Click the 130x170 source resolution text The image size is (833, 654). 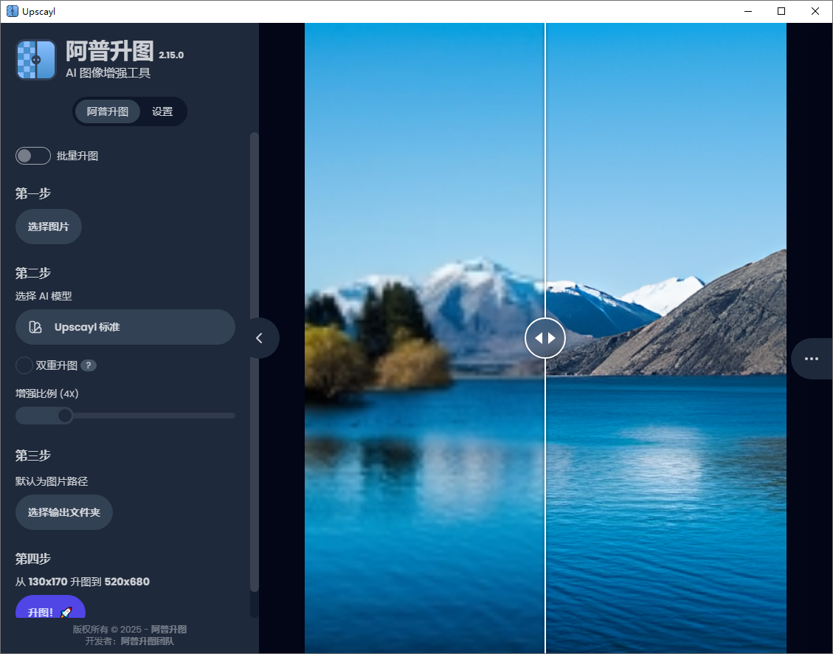pos(48,582)
